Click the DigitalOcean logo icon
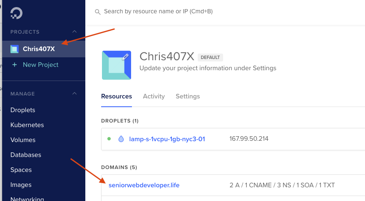Screen dimensions: 365x201 click(x=17, y=13)
